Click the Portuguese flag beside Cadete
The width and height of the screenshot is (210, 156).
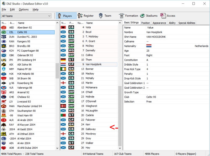point(63,115)
